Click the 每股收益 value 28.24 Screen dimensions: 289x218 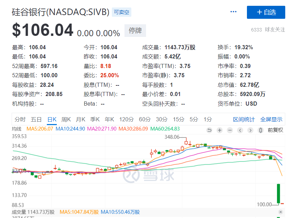[47, 85]
